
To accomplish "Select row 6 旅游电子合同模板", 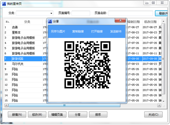I will tap(83, 53).
